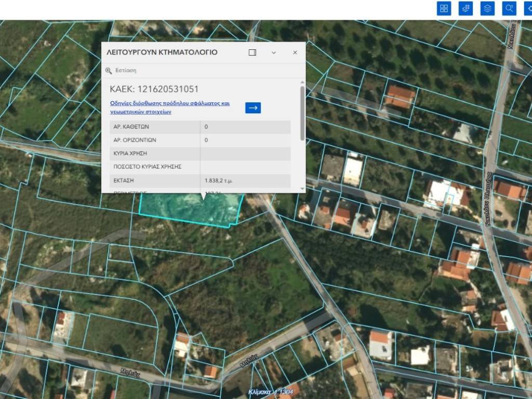Click the Νικολάου Πλαστήρα street label
Screen dimensions: 532x399
coord(488,197)
